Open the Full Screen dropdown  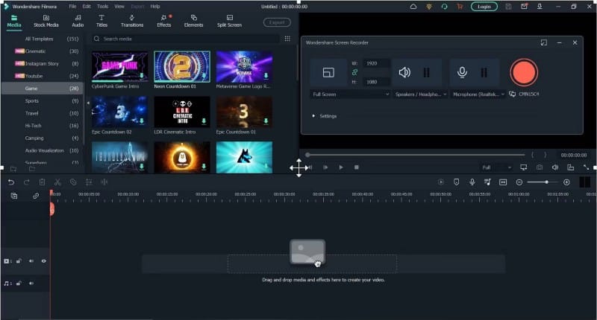pos(350,95)
